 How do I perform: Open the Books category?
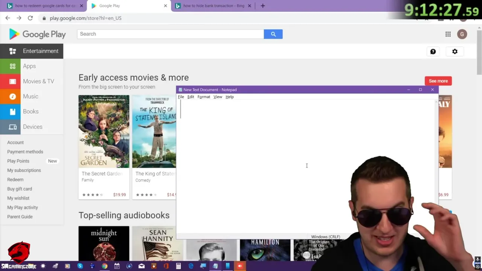(x=32, y=111)
